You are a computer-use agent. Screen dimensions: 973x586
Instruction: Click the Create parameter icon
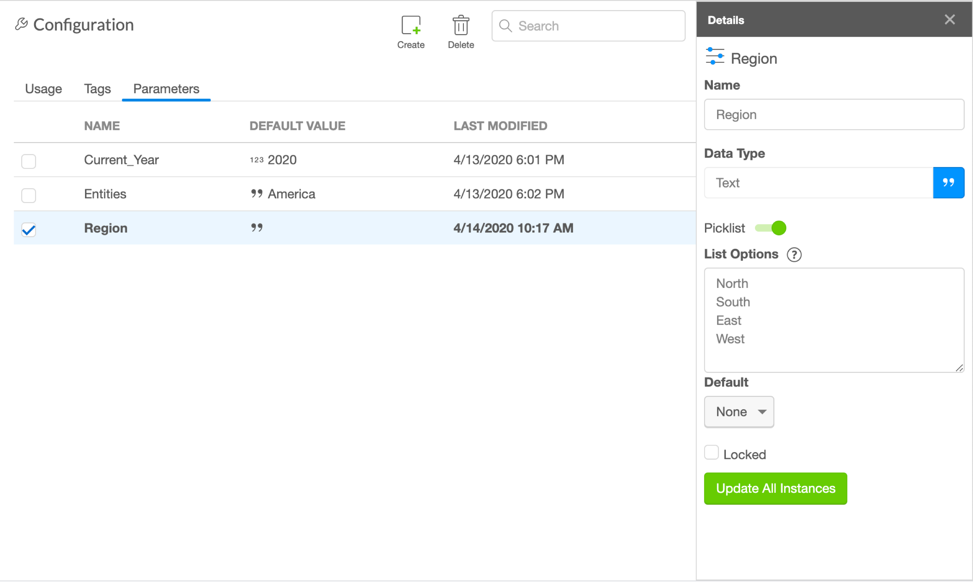(x=411, y=26)
